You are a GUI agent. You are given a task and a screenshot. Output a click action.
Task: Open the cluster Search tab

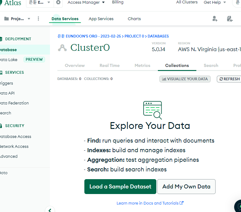(x=211, y=65)
